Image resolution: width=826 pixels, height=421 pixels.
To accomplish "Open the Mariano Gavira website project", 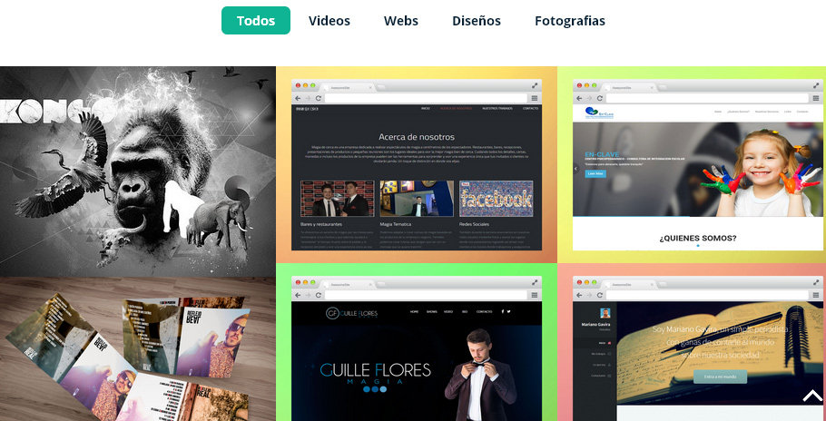I will [692, 342].
